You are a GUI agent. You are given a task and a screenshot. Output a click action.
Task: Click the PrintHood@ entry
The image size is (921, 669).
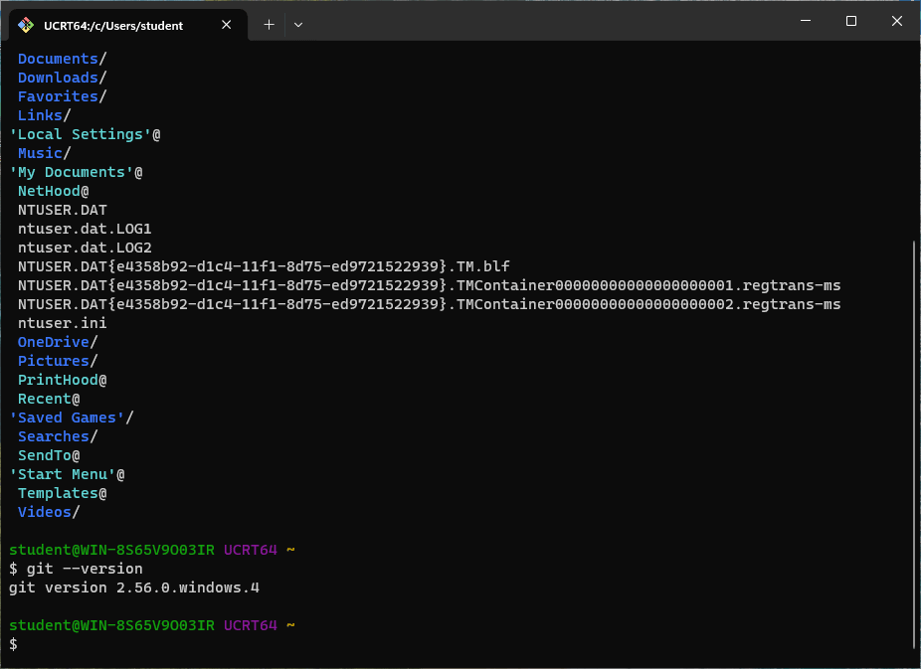63,380
